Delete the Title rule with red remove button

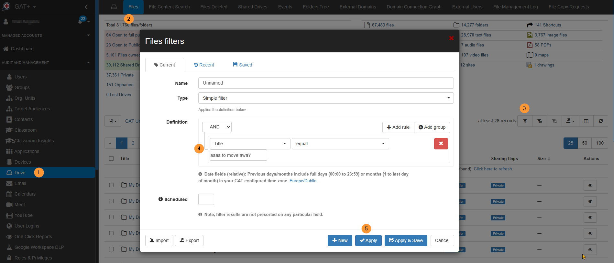click(441, 144)
